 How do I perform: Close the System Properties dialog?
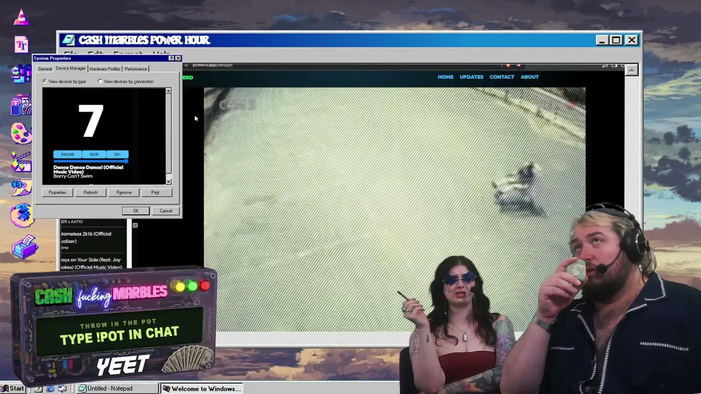pos(178,58)
